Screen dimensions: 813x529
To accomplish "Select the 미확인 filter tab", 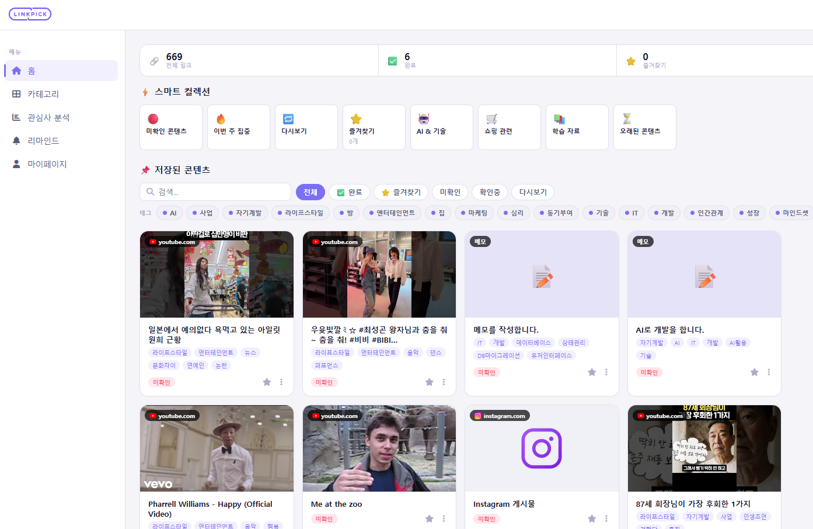I will pos(450,192).
